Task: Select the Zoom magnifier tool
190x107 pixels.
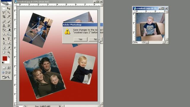Action: coord(9,52)
